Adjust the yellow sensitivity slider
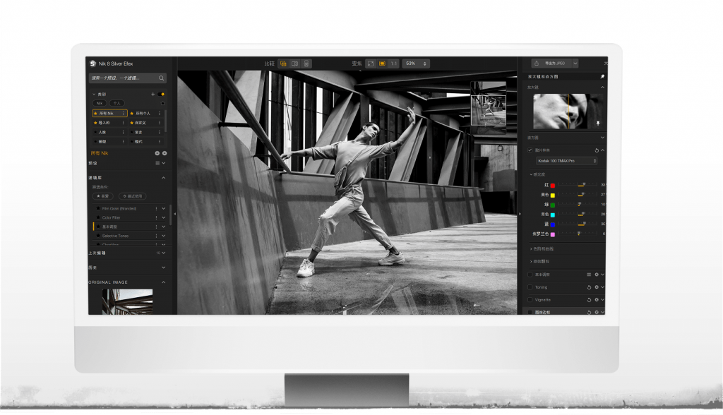Screen dimensions: 723x415 [x=578, y=195]
